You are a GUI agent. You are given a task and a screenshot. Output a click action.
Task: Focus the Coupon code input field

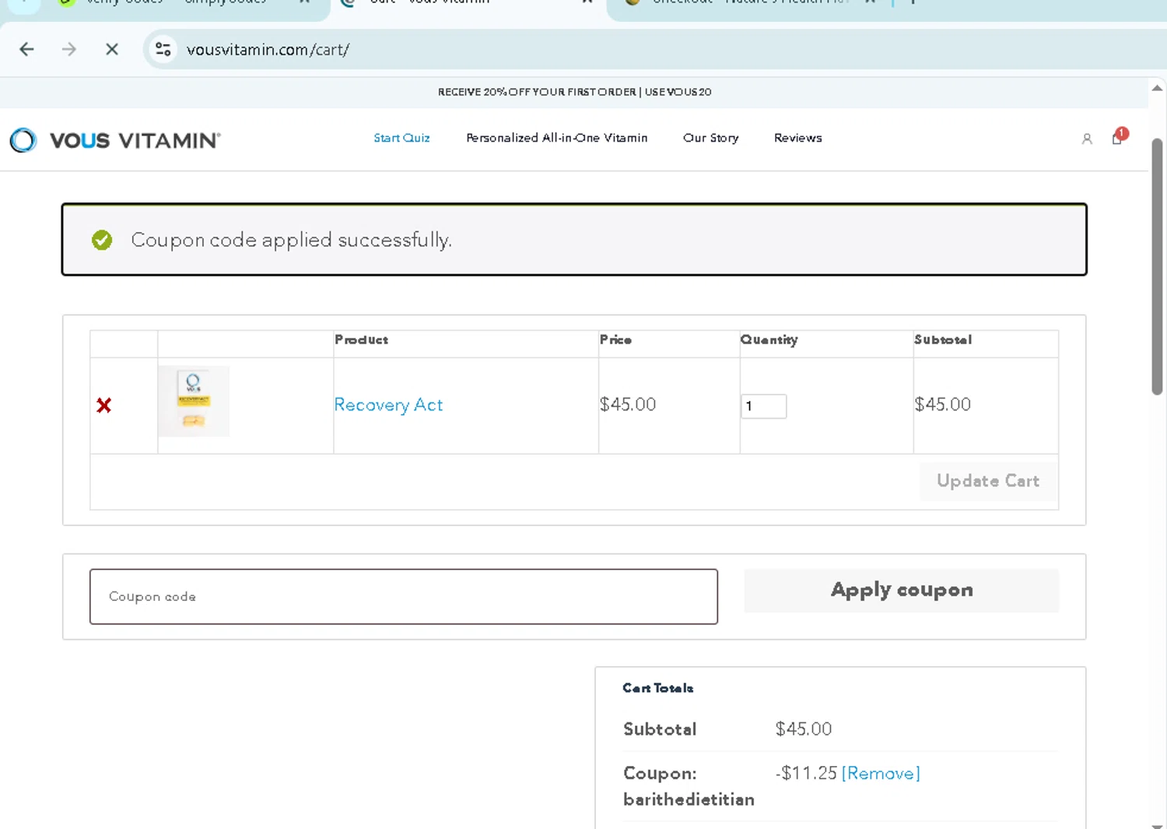pos(404,596)
